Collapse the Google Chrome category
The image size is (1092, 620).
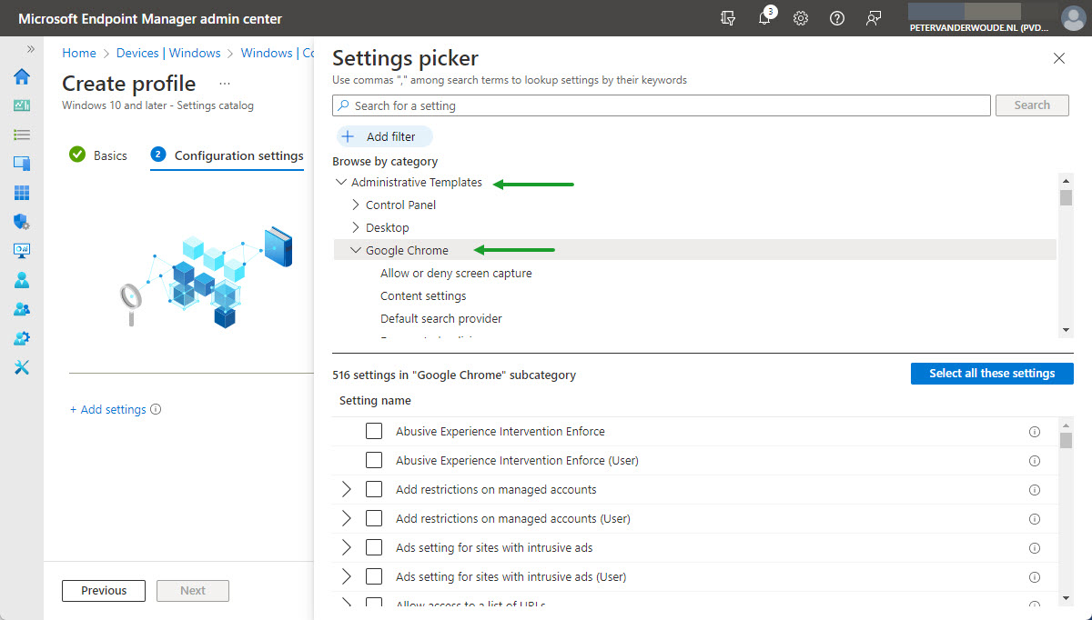(356, 250)
